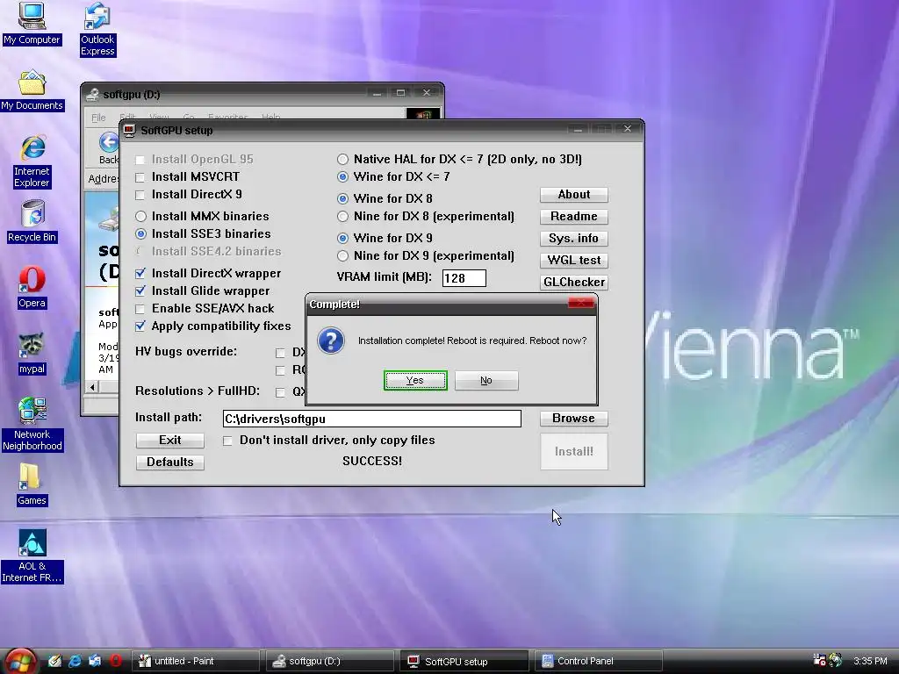This screenshot has width=899, height=674.
Task: Open the Recycle Bin desktop icon
Action: pos(32,221)
